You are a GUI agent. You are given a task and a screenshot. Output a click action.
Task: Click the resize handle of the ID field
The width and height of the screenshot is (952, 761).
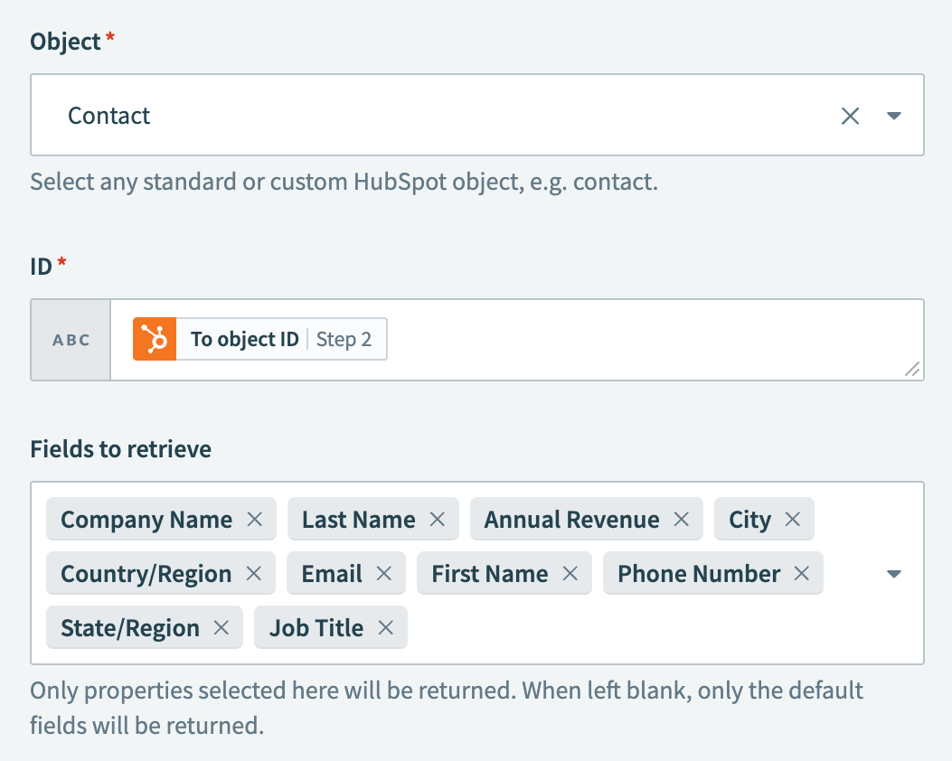tap(913, 370)
